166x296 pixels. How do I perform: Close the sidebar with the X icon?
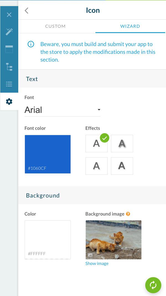coord(9,15)
